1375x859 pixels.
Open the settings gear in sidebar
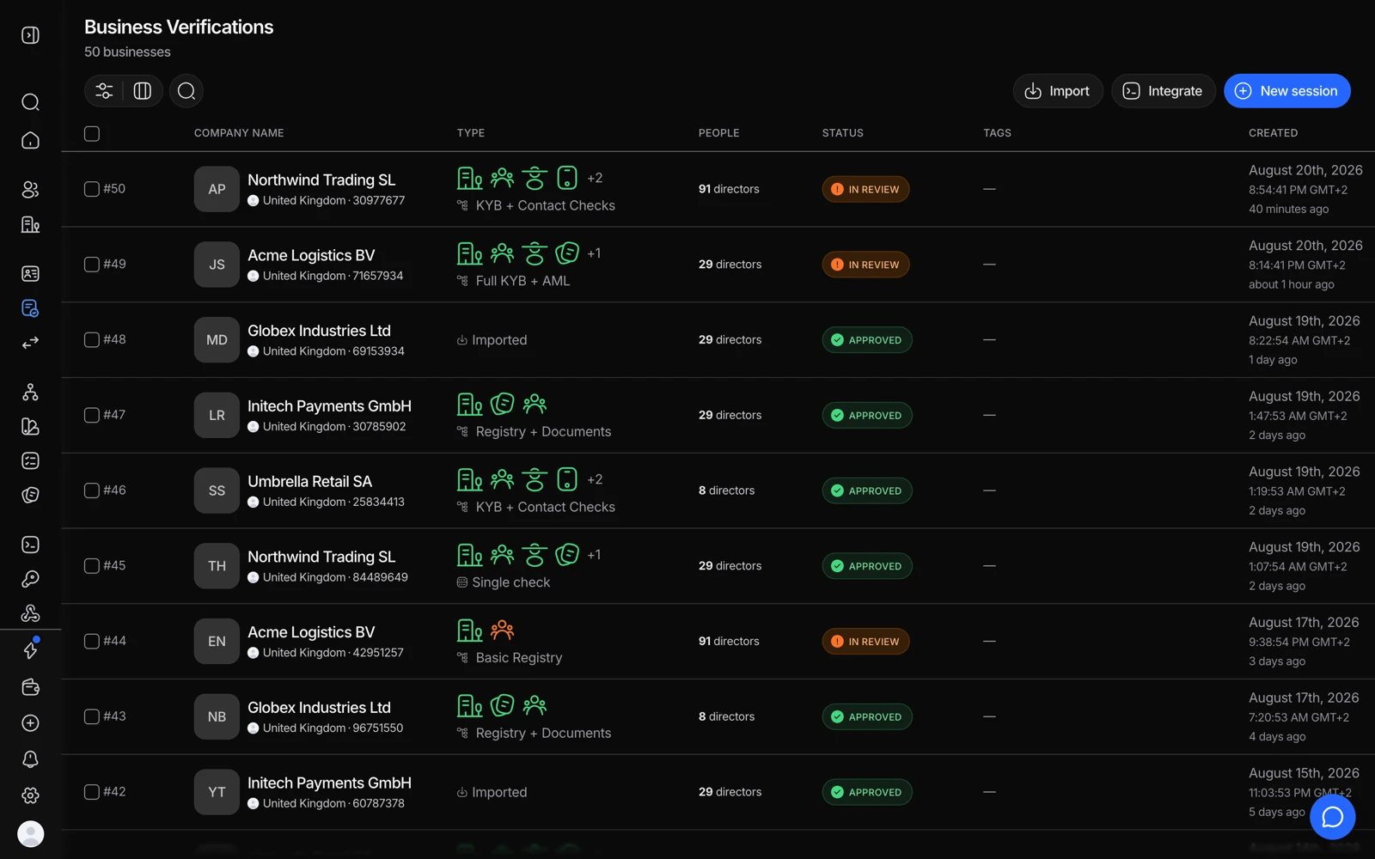(30, 795)
